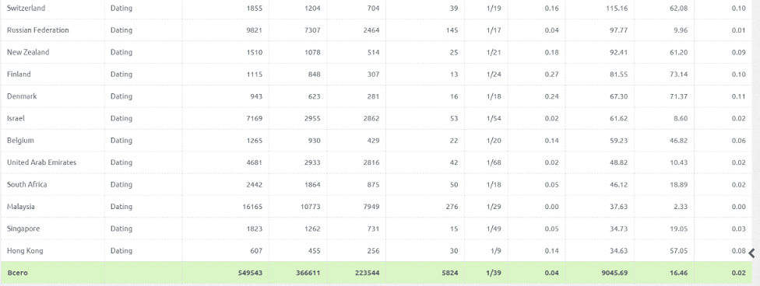Click the Finland country name
Viewport: 760px width, 286px height.
point(19,74)
